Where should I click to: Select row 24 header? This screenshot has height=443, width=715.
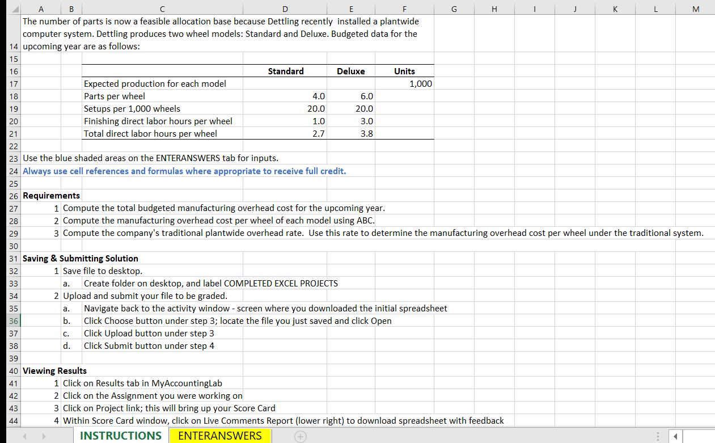[14, 171]
